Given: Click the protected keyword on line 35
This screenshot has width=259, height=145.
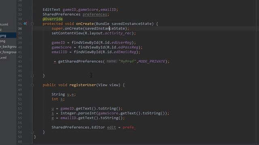Looking at the screenshot, I should click(53, 24).
